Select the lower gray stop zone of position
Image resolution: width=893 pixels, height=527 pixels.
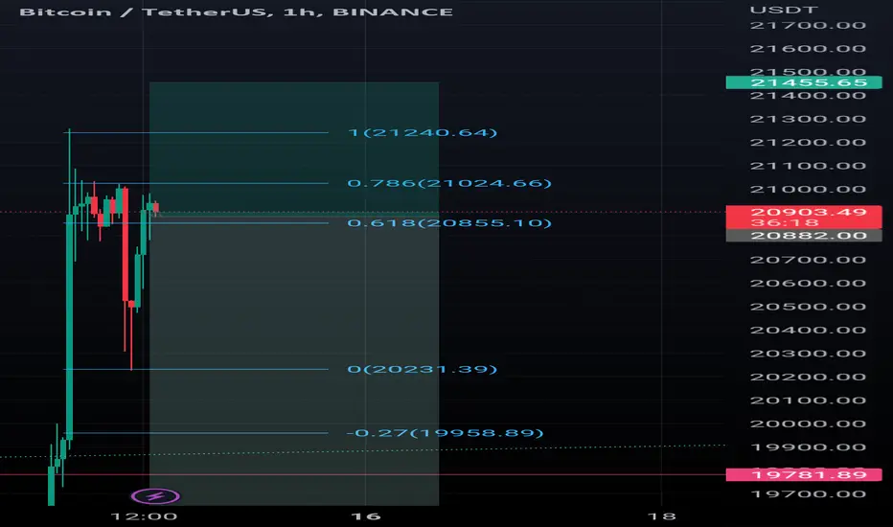(x=294, y=360)
